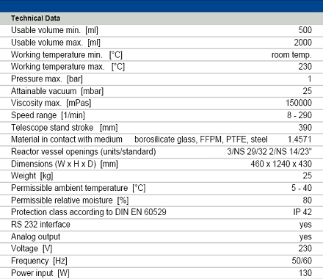This screenshot has width=323, height=279.
Task: Select Permissible ambient temperature row
Action: pyautogui.click(x=161, y=188)
